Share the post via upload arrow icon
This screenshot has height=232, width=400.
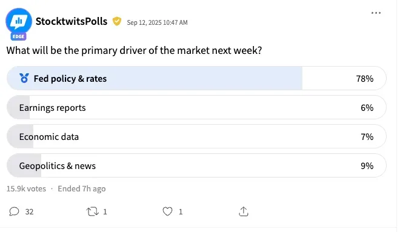click(x=244, y=211)
